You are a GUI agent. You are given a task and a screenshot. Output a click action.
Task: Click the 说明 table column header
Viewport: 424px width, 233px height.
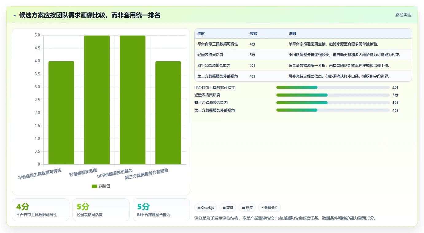[x=292, y=33]
